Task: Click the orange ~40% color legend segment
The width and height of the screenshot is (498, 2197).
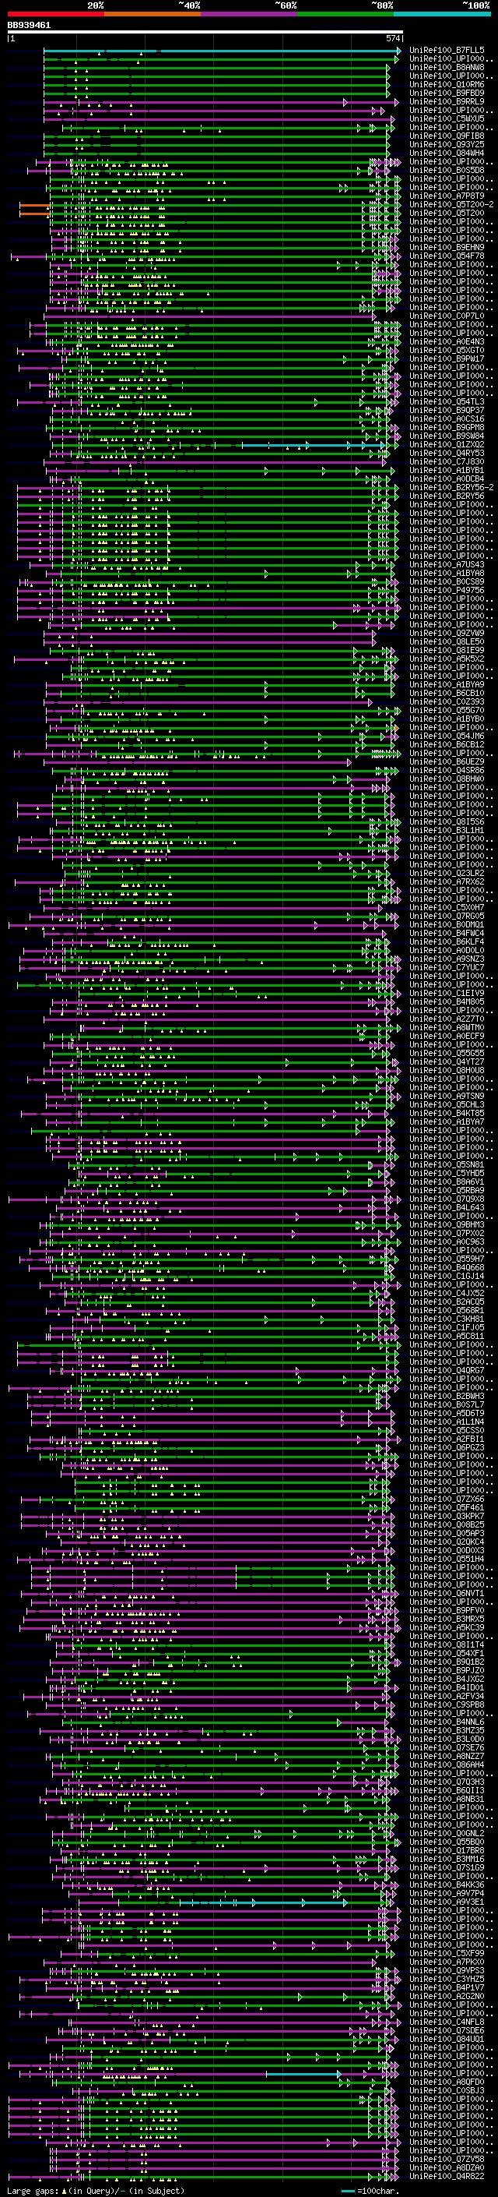Action: 153,14
